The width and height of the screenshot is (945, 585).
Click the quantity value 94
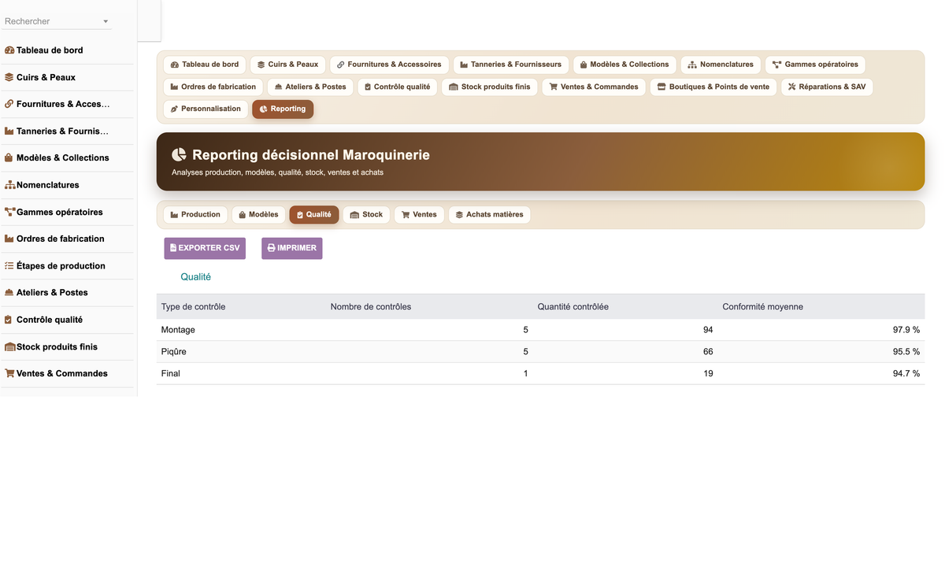coord(708,330)
